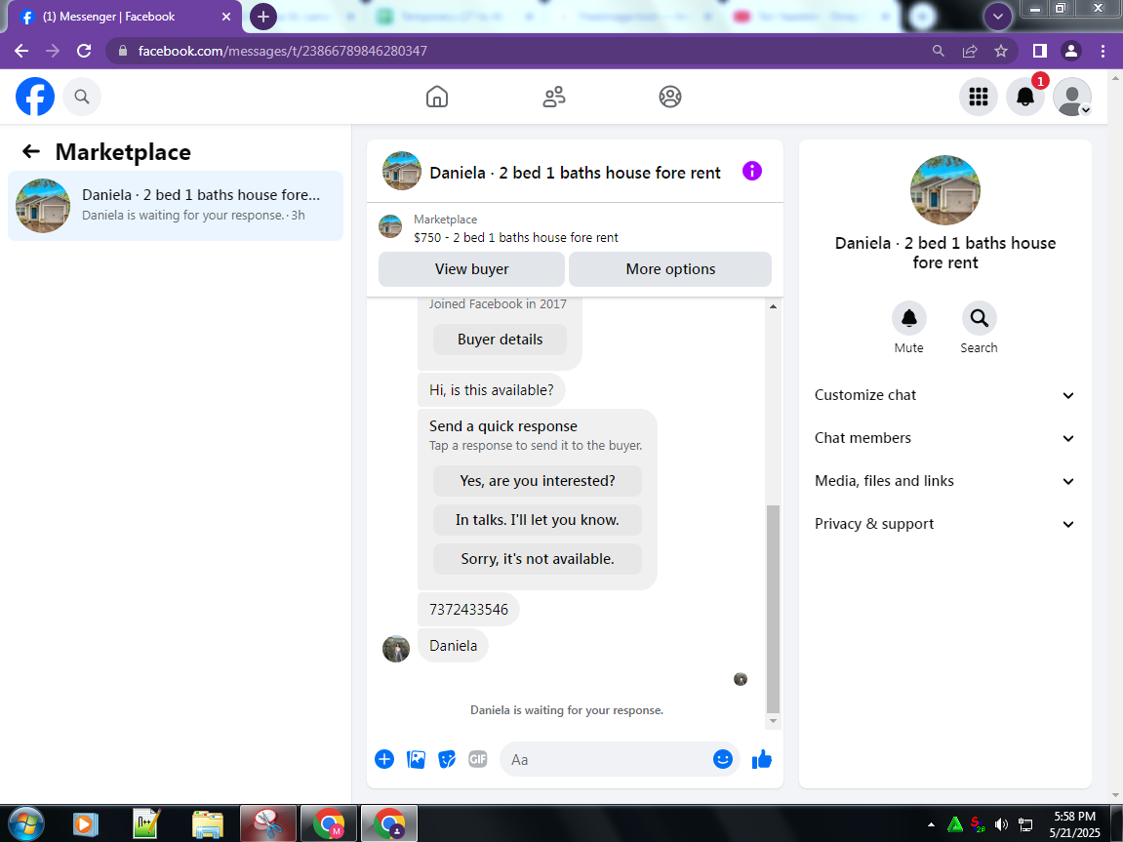
Task: Toggle the browser side panel
Action: click(1040, 51)
